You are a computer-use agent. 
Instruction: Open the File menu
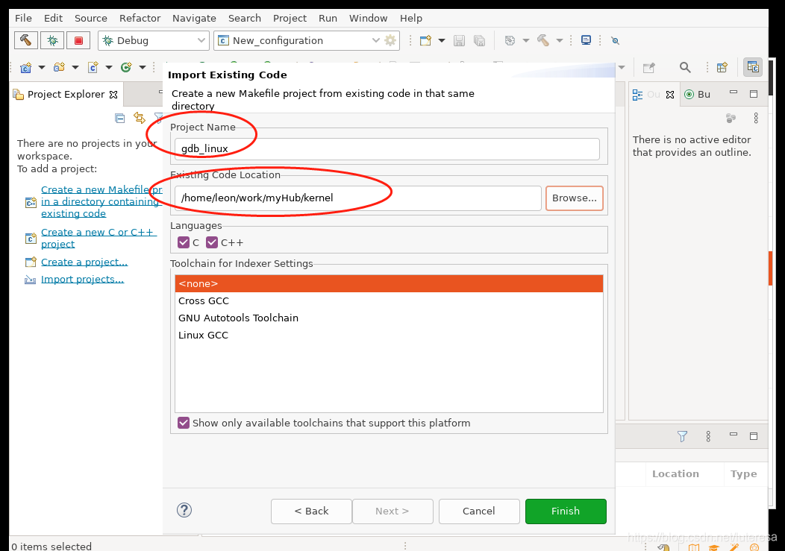coord(24,18)
